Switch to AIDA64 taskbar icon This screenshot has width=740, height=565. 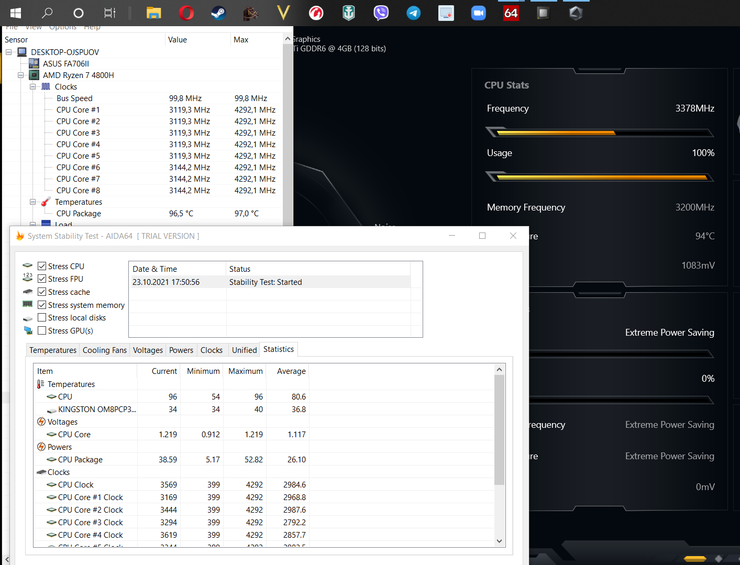tap(511, 13)
